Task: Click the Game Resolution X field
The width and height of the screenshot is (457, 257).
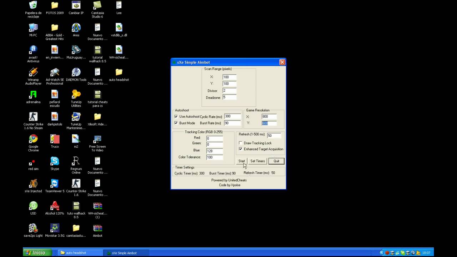Action: point(269,117)
